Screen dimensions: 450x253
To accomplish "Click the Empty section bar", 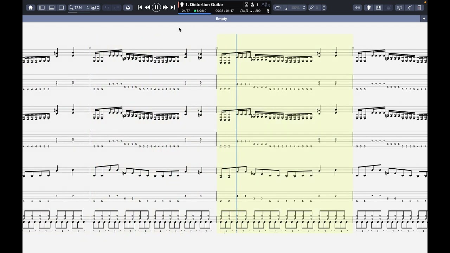I will (221, 19).
